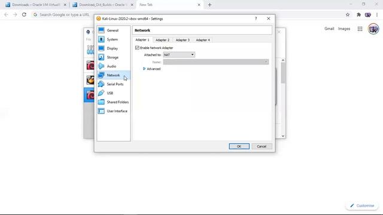Screen dimensions: 383x215
Task: Select the USB category icon
Action: point(101,93)
